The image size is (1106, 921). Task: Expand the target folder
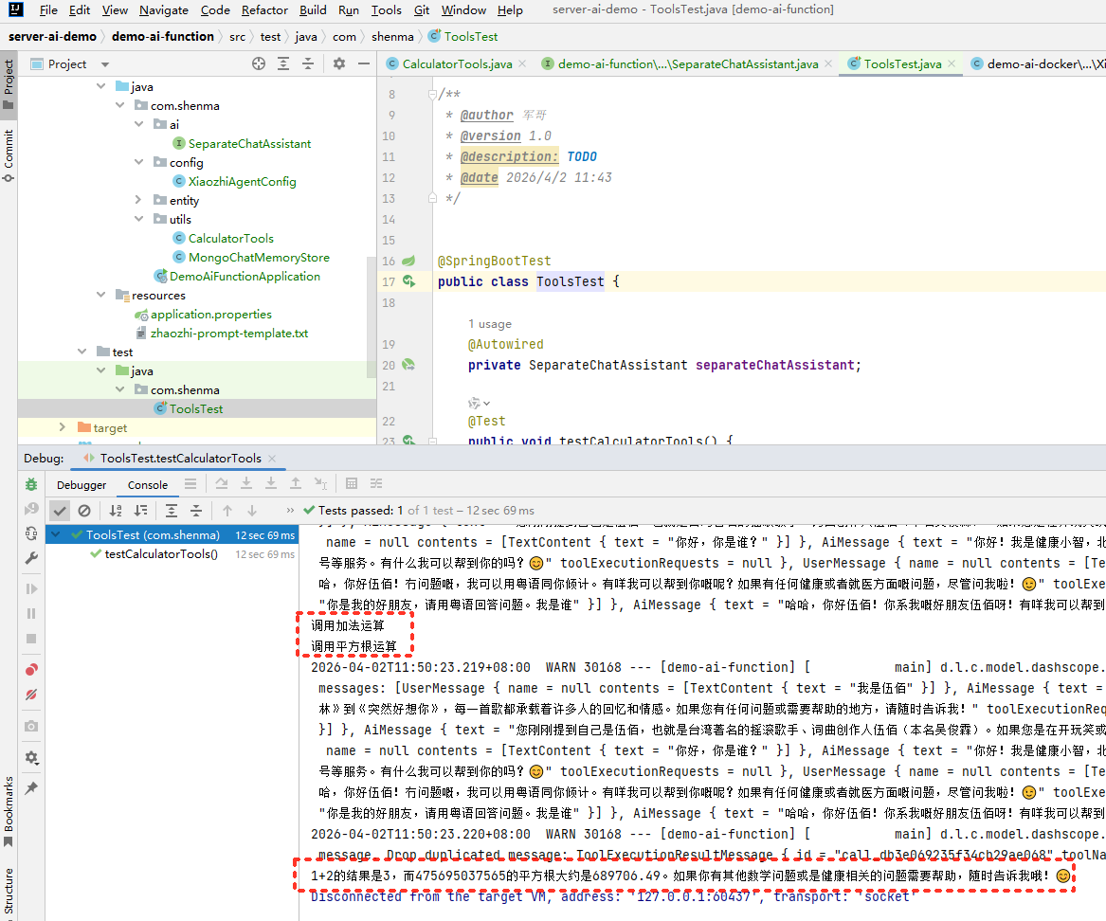coord(63,427)
